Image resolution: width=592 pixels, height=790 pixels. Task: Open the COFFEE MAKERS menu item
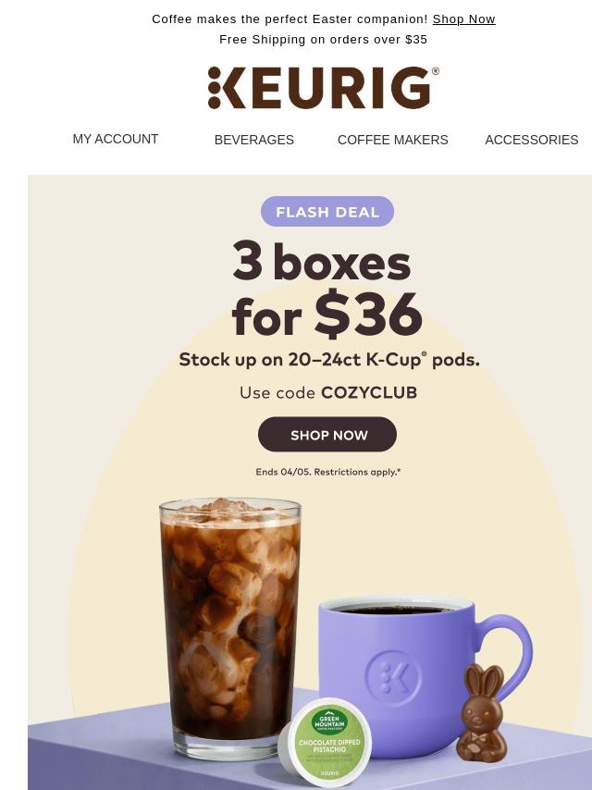393,140
